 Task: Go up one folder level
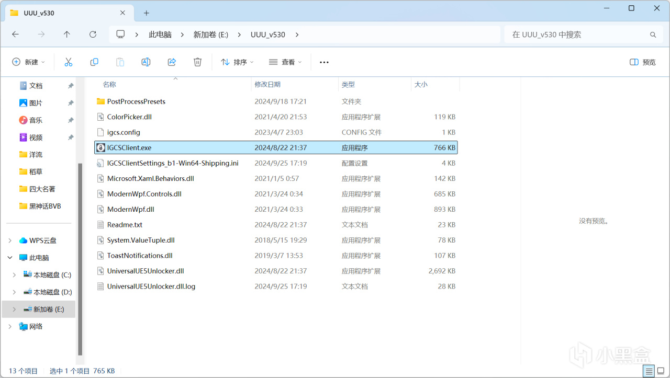pyautogui.click(x=66, y=35)
